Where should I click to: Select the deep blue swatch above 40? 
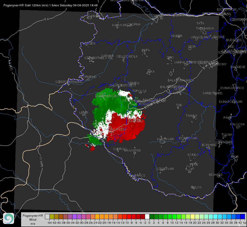point(243,216)
